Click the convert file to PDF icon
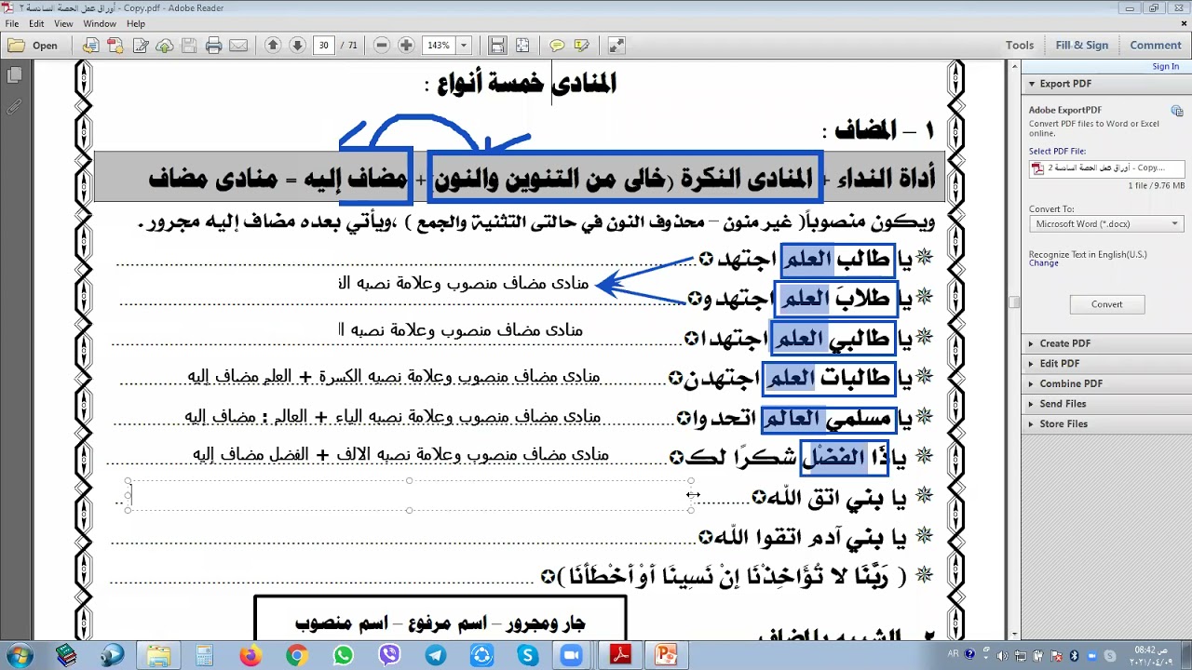The image size is (1192, 670). 90,45
